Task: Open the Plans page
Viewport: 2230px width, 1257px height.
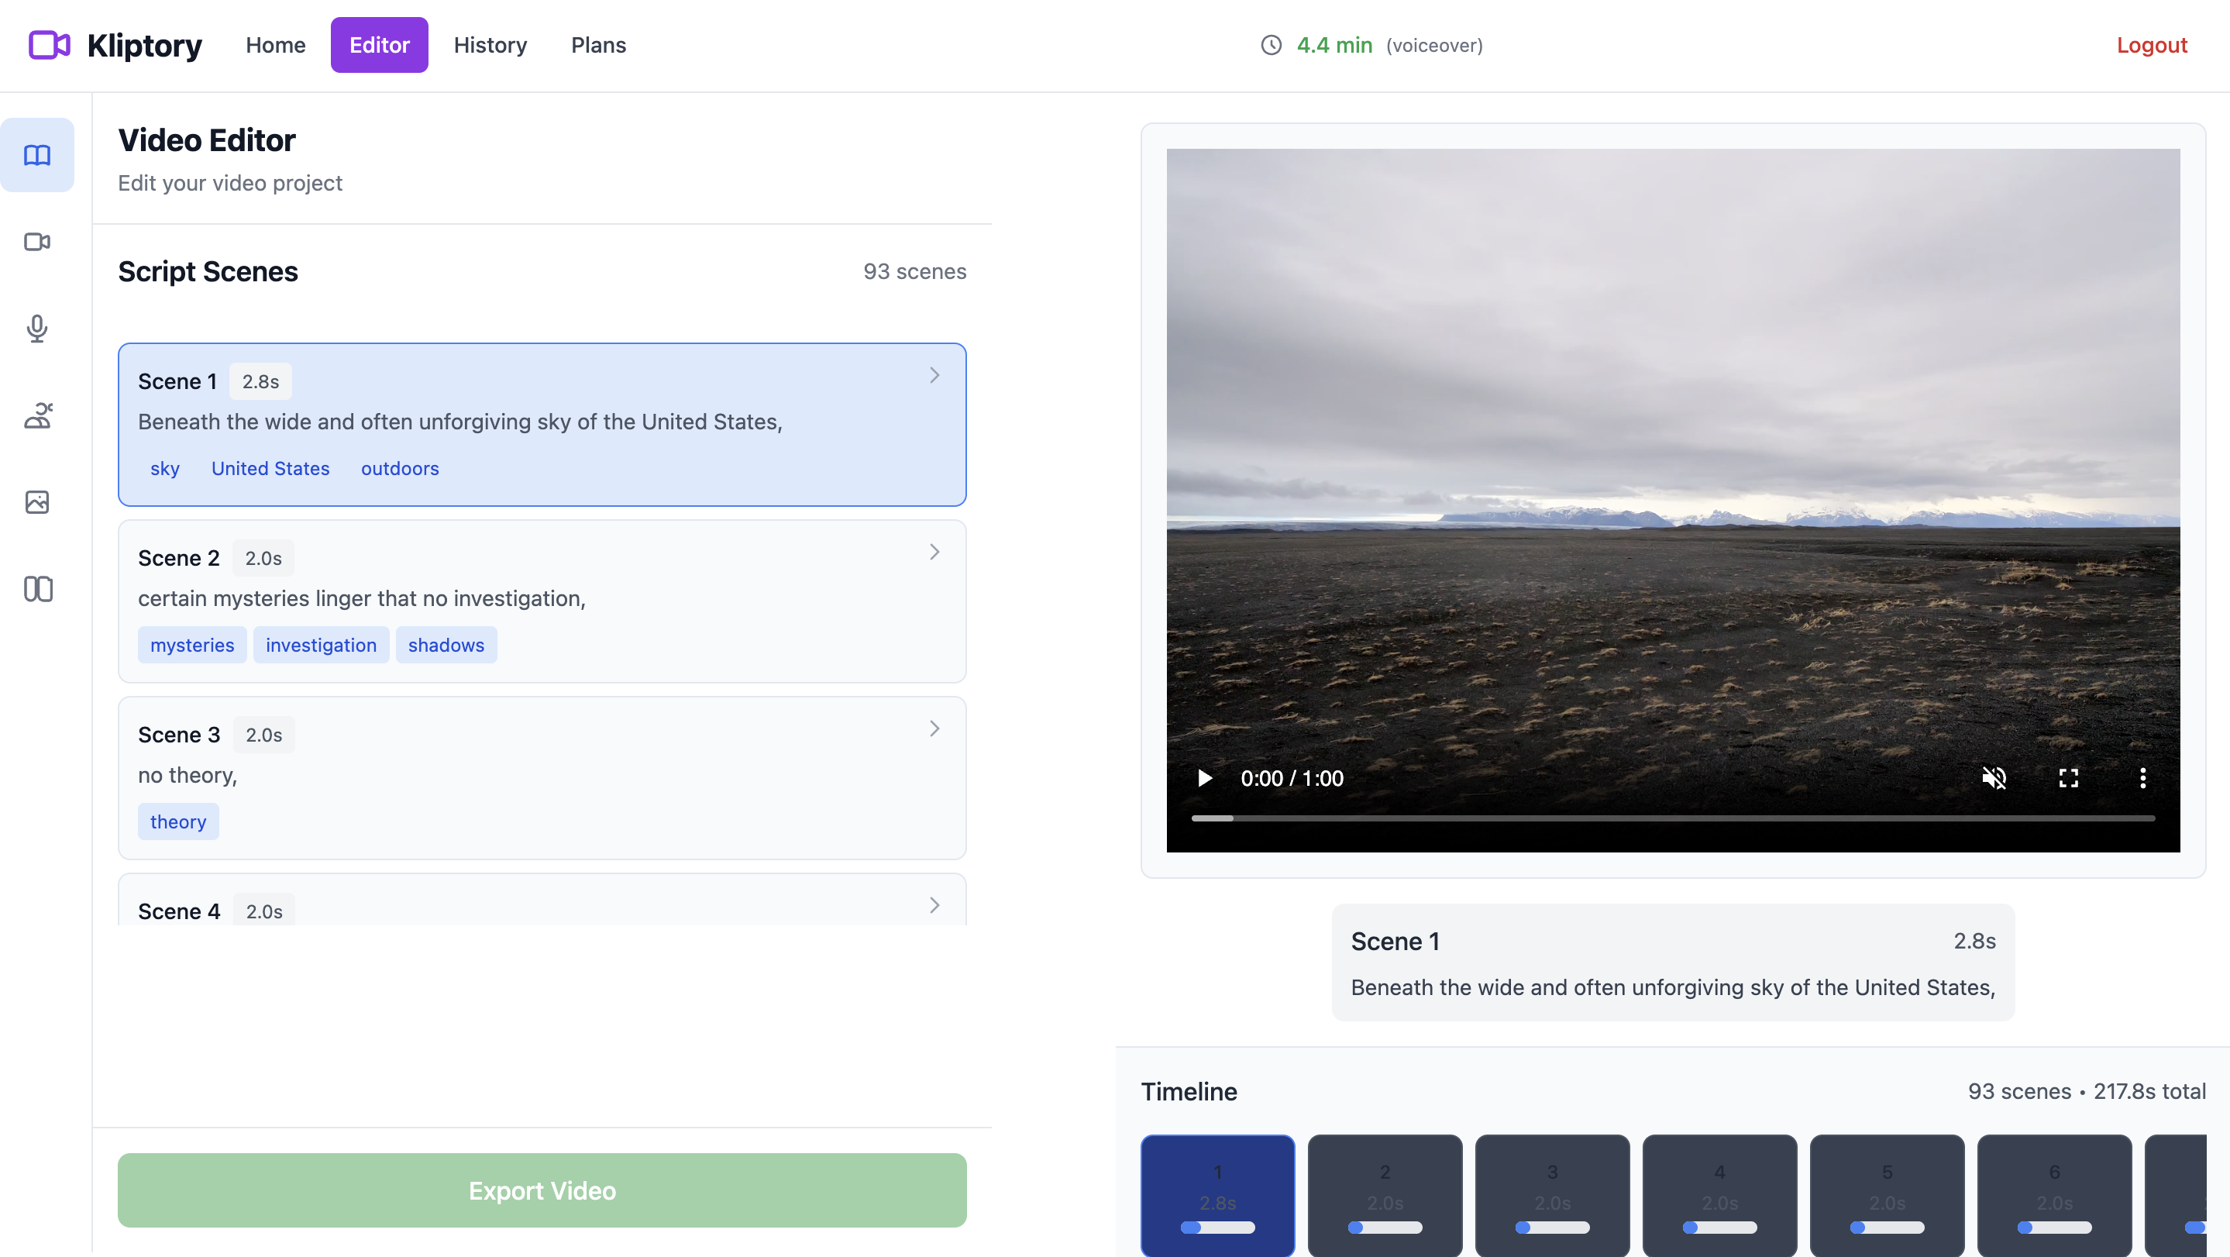Action: pyautogui.click(x=598, y=45)
